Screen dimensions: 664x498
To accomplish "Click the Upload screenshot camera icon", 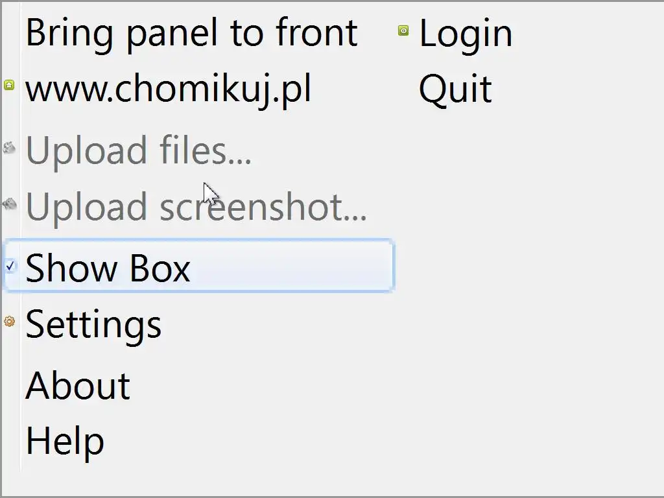I will pyautogui.click(x=9, y=204).
